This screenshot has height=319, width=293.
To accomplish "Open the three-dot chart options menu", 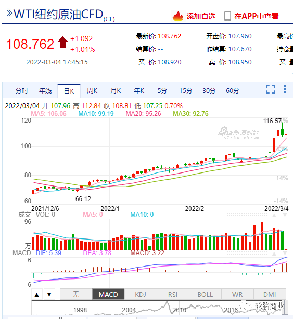I will click(x=285, y=89).
